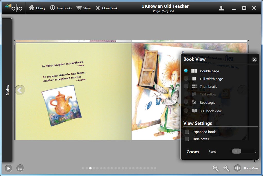The image size is (263, 176).
Task: Check the Hide notes checkbox
Action: click(x=187, y=139)
